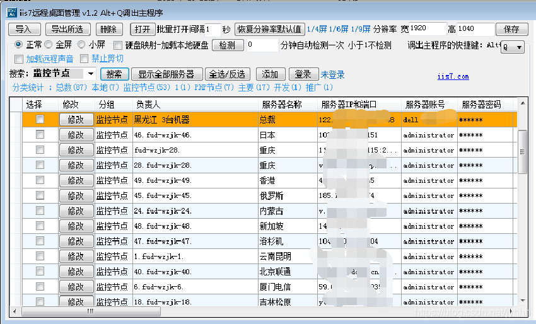Viewport: 536px width, 324px height.
Task: Click 修改 button for 厦门电信 row
Action: 76,286
